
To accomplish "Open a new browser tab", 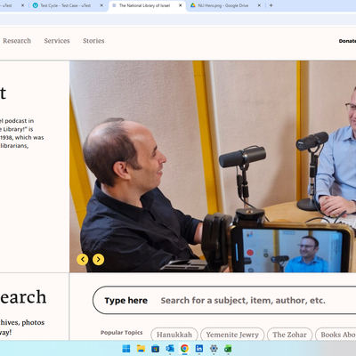I will pos(271,5).
